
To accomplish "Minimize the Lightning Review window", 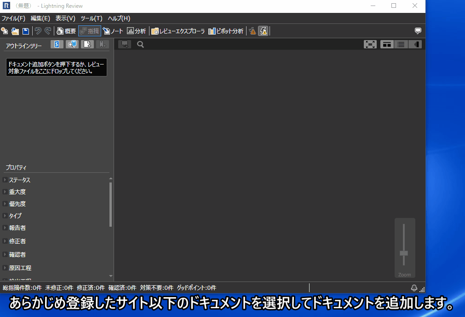I will click(373, 6).
